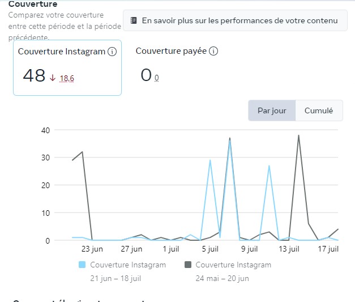Click the book icon in the learn-more button

point(134,20)
